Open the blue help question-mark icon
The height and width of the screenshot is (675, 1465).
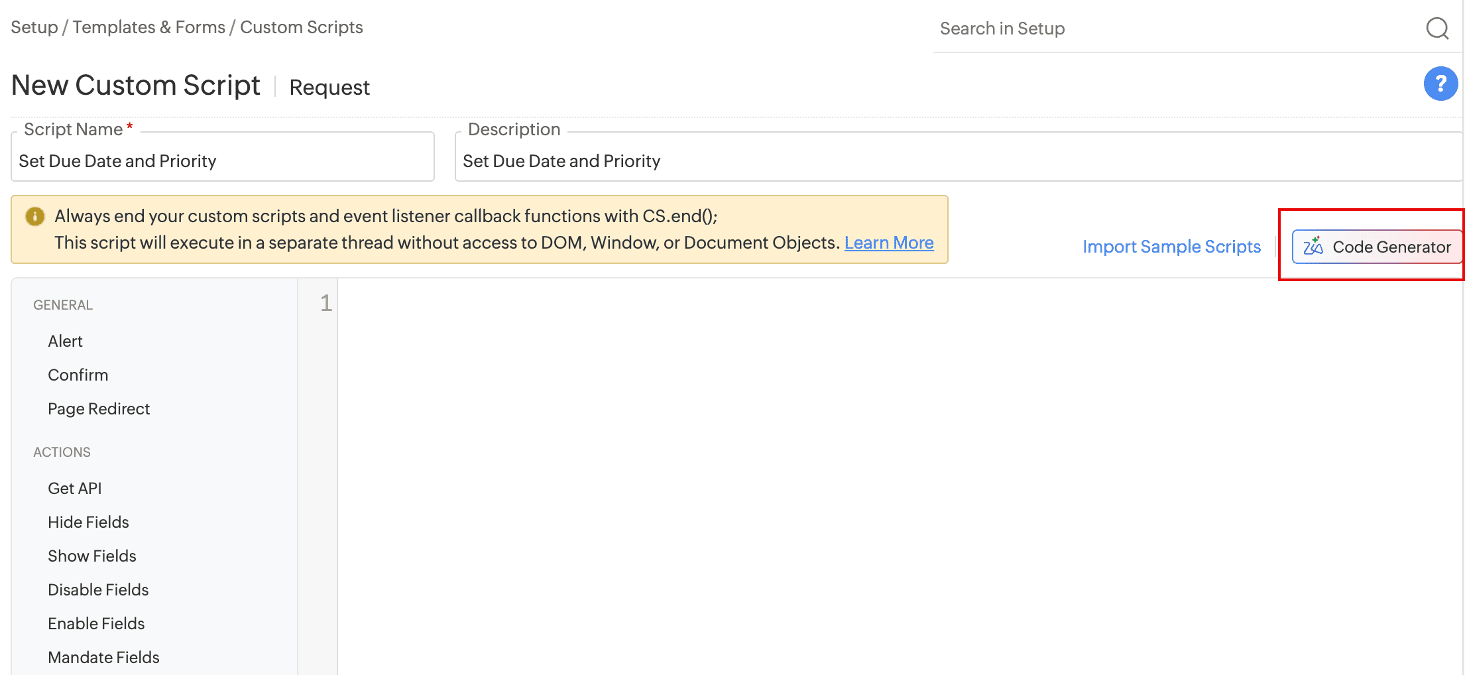coord(1440,84)
